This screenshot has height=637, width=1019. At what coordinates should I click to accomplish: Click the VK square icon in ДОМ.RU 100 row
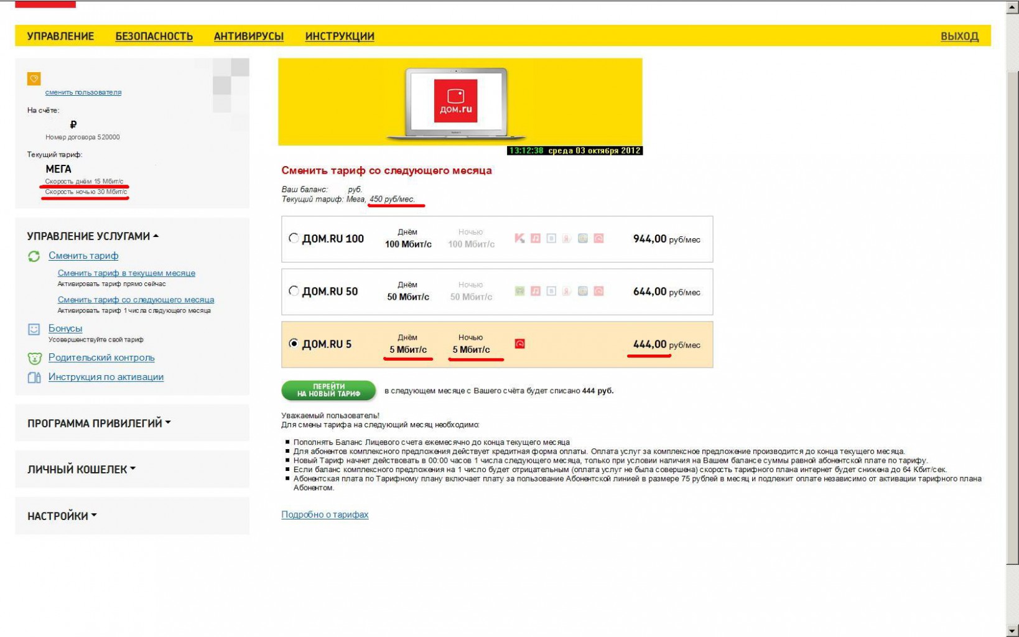click(x=551, y=238)
